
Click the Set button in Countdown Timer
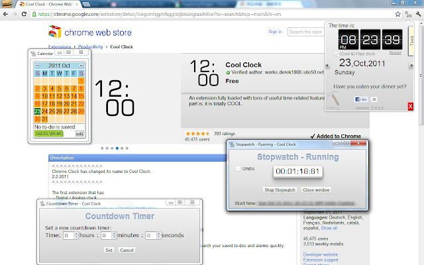109,250
